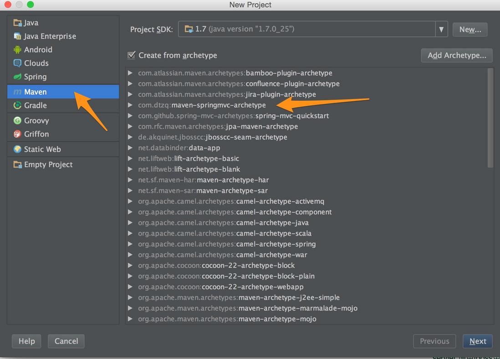
Task: Click Add Archetype... button
Action: [457, 55]
